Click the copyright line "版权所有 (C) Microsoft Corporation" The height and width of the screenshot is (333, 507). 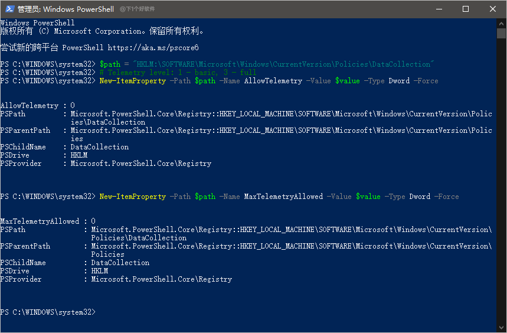pyautogui.click(x=102, y=31)
